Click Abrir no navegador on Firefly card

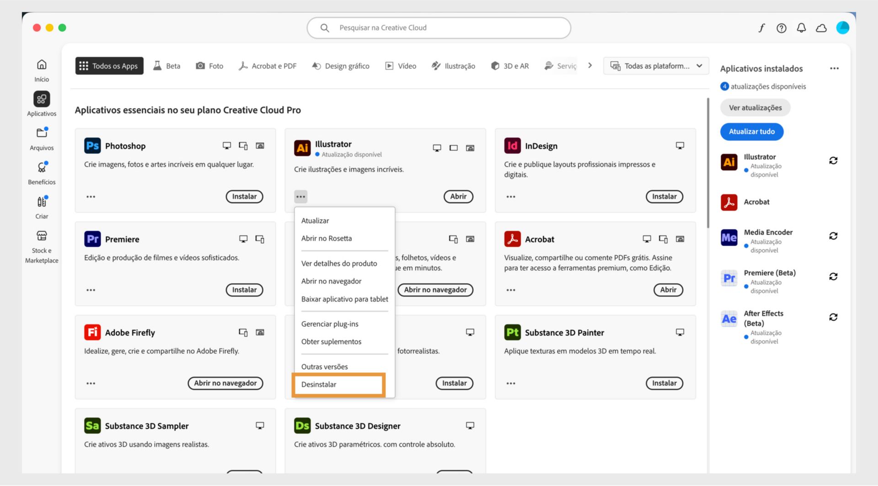[225, 383]
